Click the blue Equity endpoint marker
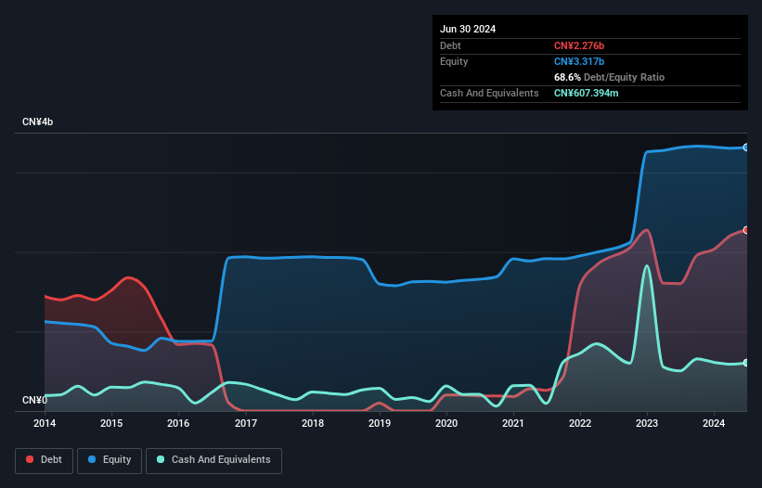The height and width of the screenshot is (488, 762). (x=745, y=148)
